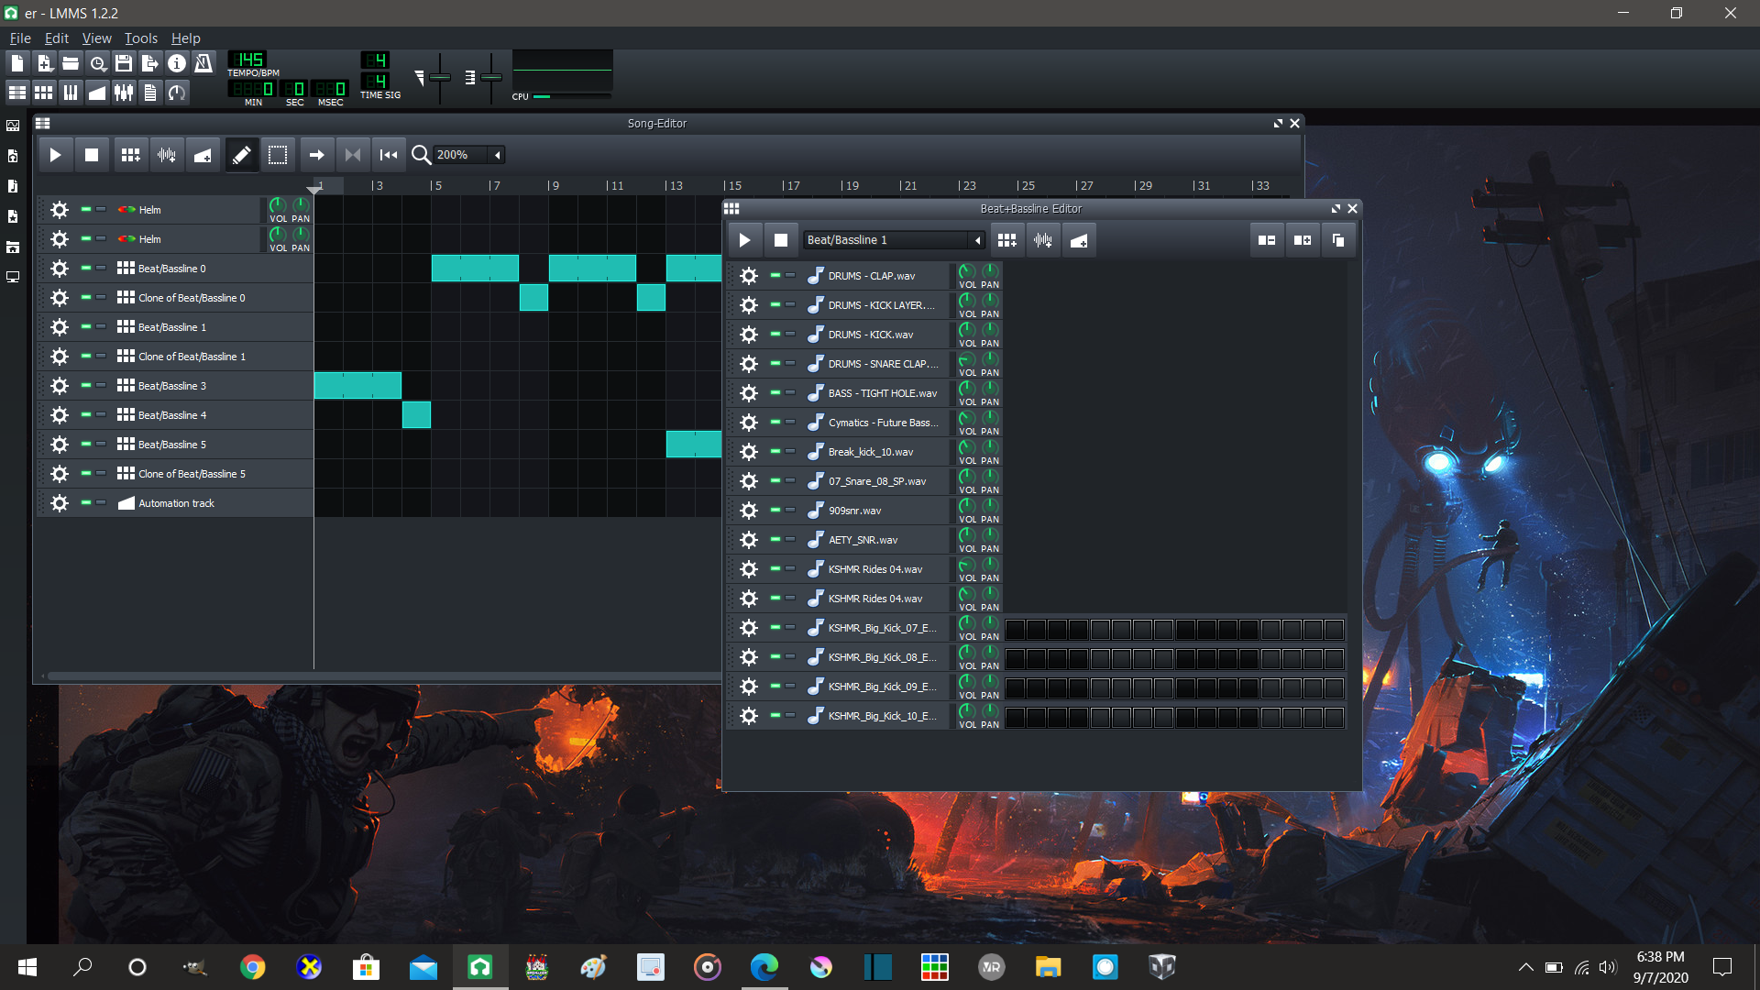
Task: Play the song in Song-Editor
Action: [55, 155]
